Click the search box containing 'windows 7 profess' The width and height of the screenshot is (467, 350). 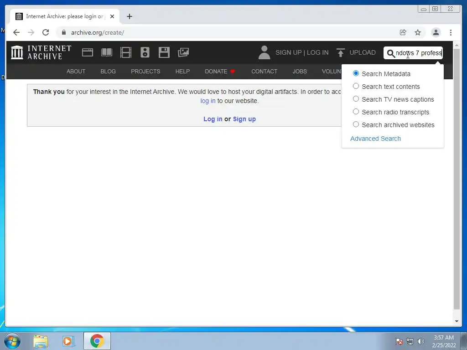(413, 53)
